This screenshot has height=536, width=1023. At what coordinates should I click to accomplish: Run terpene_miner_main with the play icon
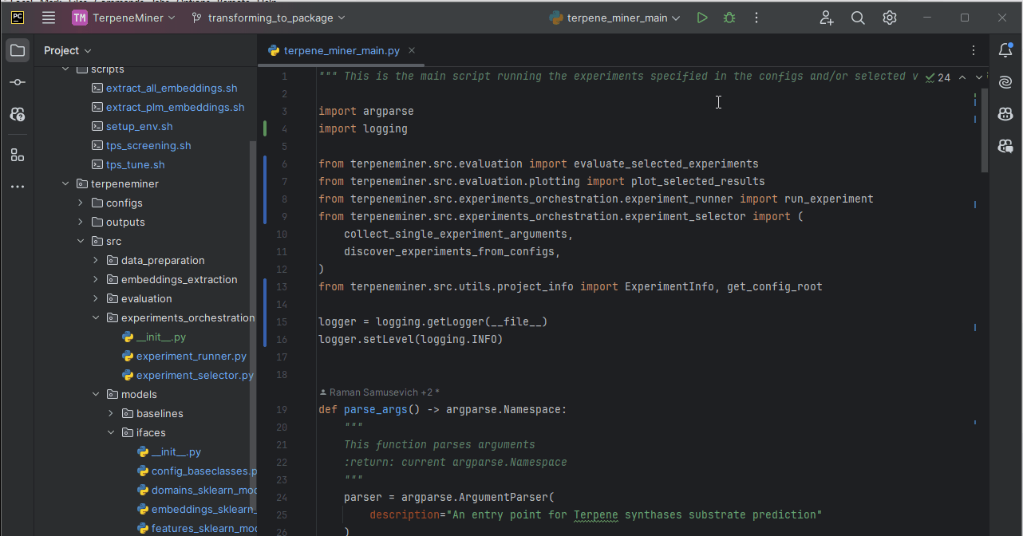click(702, 18)
